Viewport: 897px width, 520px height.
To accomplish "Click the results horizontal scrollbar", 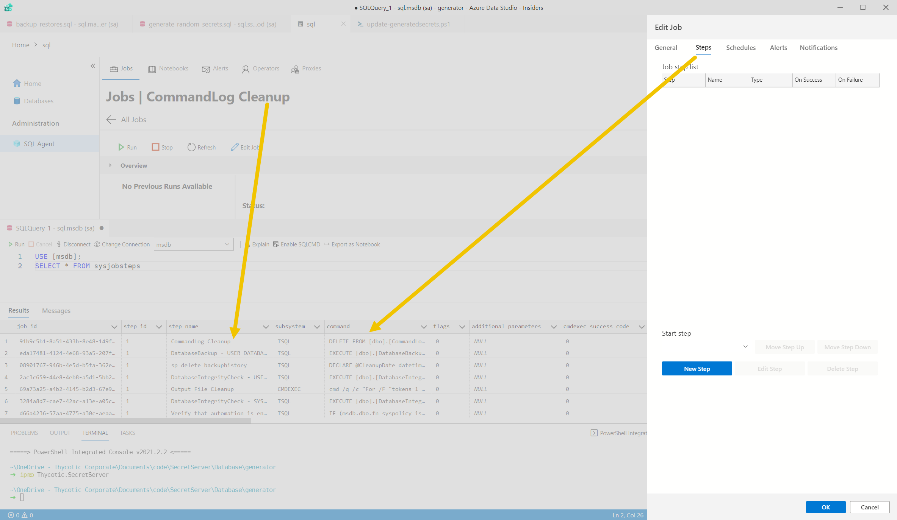I will click(125, 421).
